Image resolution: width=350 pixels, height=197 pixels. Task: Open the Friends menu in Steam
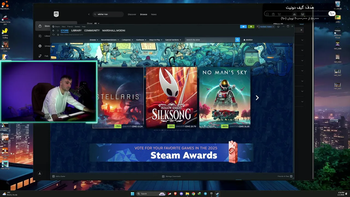70,27
